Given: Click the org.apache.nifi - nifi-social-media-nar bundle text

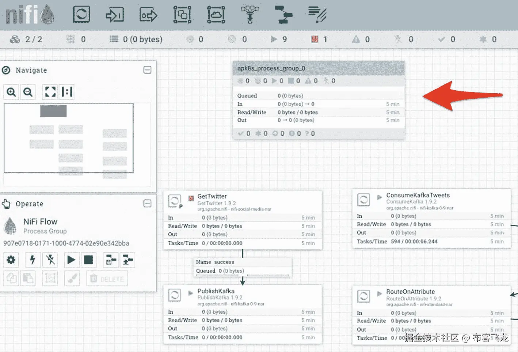Looking at the screenshot, I should tap(234, 209).
